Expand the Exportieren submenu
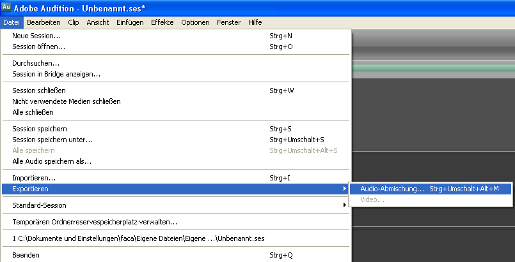Screen dimensions: 515x262 [176, 189]
